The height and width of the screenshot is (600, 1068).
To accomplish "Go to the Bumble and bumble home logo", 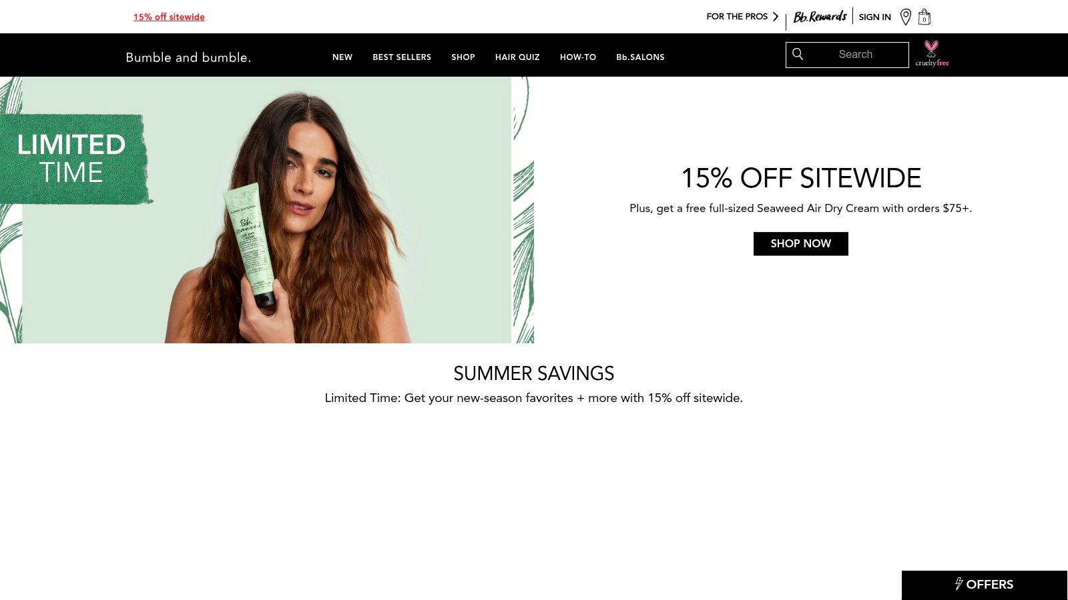I will coord(188,57).
